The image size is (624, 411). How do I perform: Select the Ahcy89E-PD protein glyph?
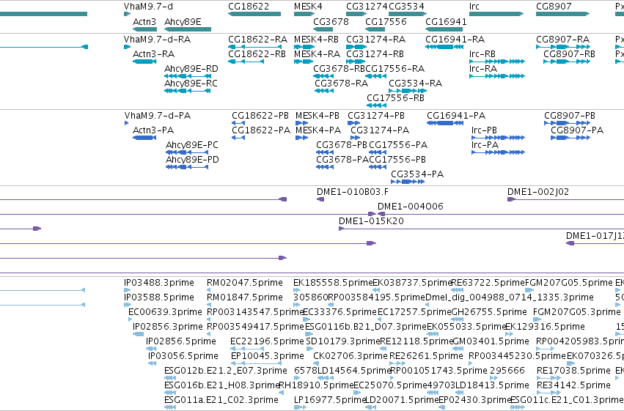coord(187,167)
